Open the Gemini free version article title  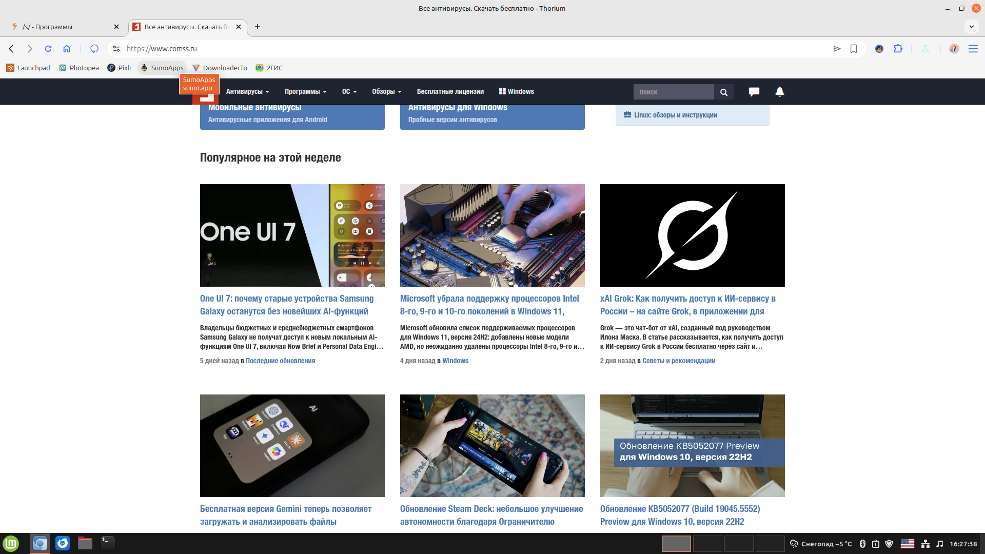click(x=286, y=515)
